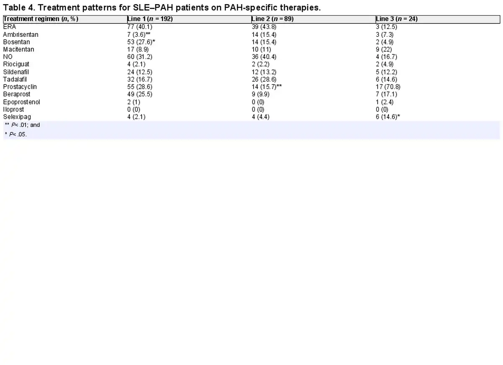Select the Sildenafil row label
503x365 pixels.
(x=16, y=72)
